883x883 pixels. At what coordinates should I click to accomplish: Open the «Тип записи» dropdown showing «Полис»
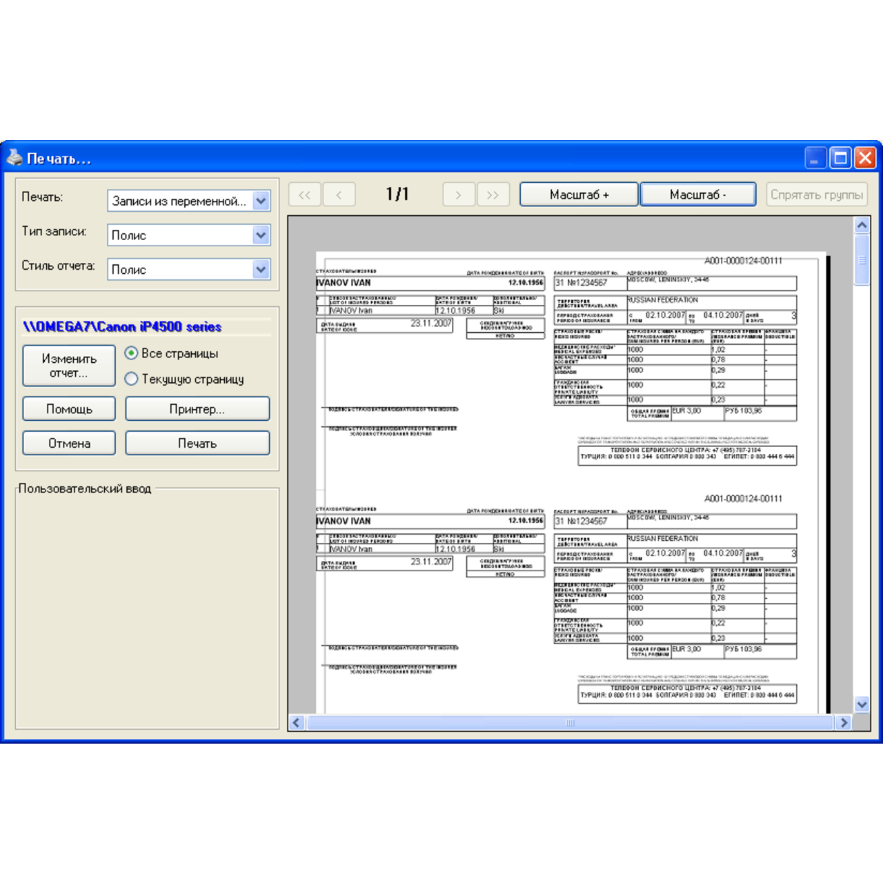click(x=260, y=235)
